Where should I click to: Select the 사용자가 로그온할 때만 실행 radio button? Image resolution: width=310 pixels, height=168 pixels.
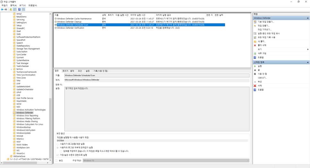pos(58,144)
